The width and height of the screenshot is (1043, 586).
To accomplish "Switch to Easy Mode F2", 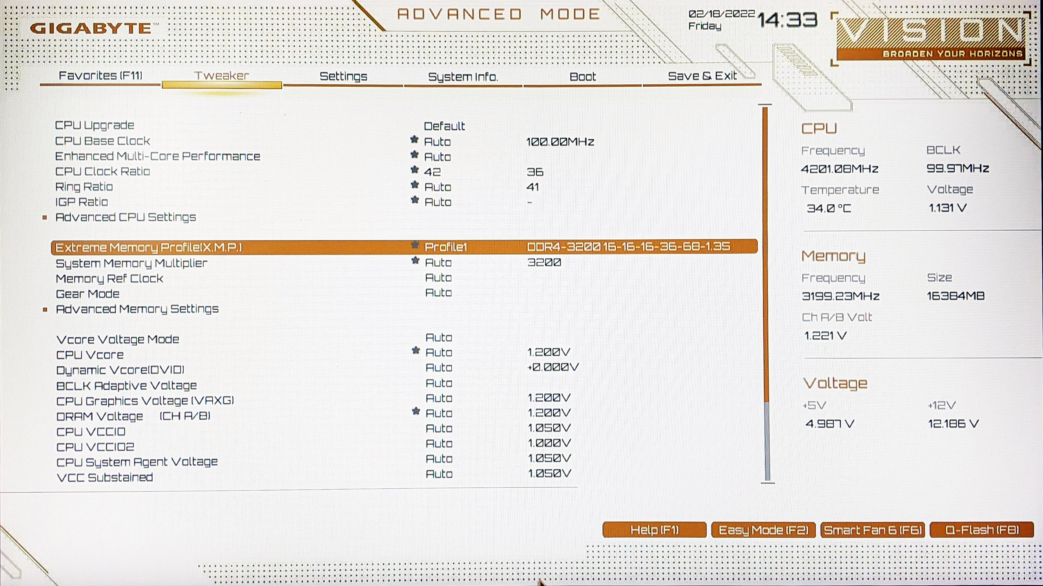I will (x=762, y=530).
